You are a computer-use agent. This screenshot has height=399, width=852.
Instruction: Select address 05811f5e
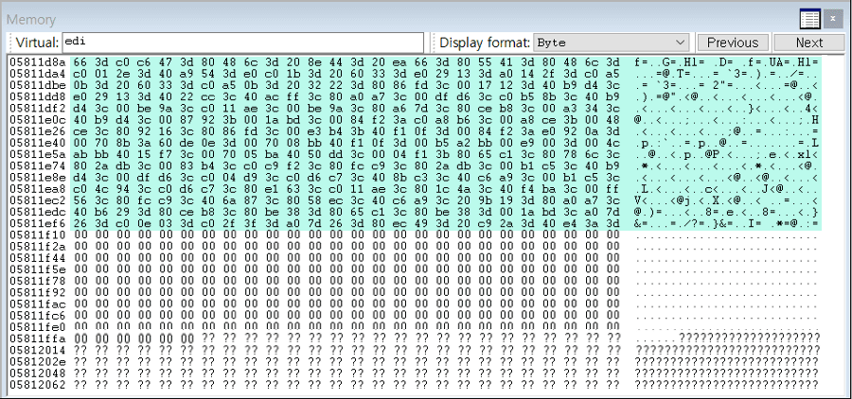pyautogui.click(x=38, y=269)
